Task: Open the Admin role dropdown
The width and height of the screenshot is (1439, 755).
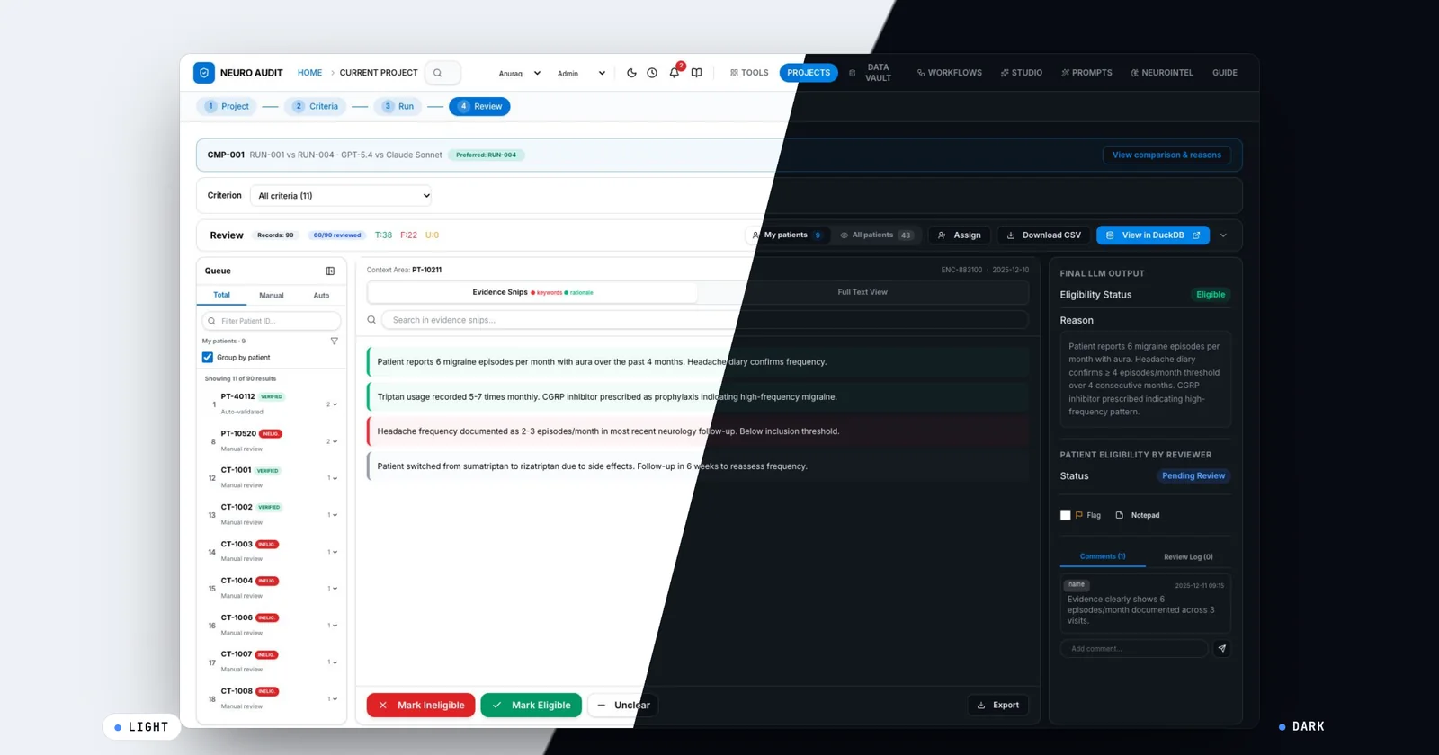Action: tap(581, 74)
